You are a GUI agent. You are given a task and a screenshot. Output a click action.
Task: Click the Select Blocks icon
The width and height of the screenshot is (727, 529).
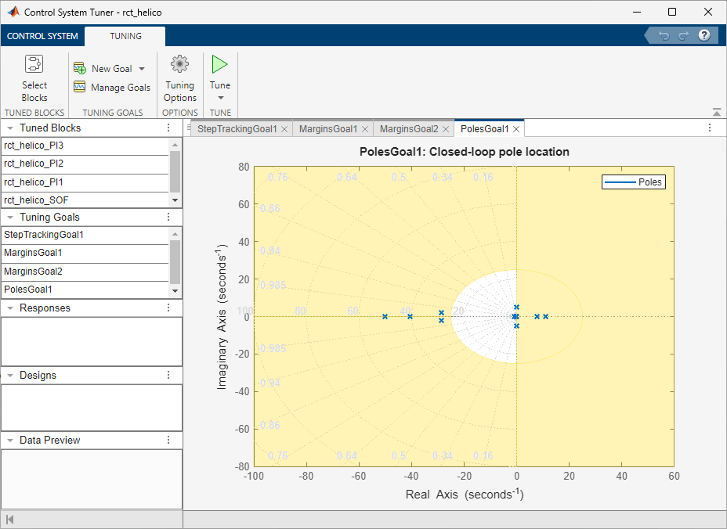click(x=34, y=65)
